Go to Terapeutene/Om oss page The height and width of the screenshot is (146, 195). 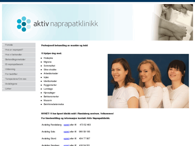(x=19, y=79)
